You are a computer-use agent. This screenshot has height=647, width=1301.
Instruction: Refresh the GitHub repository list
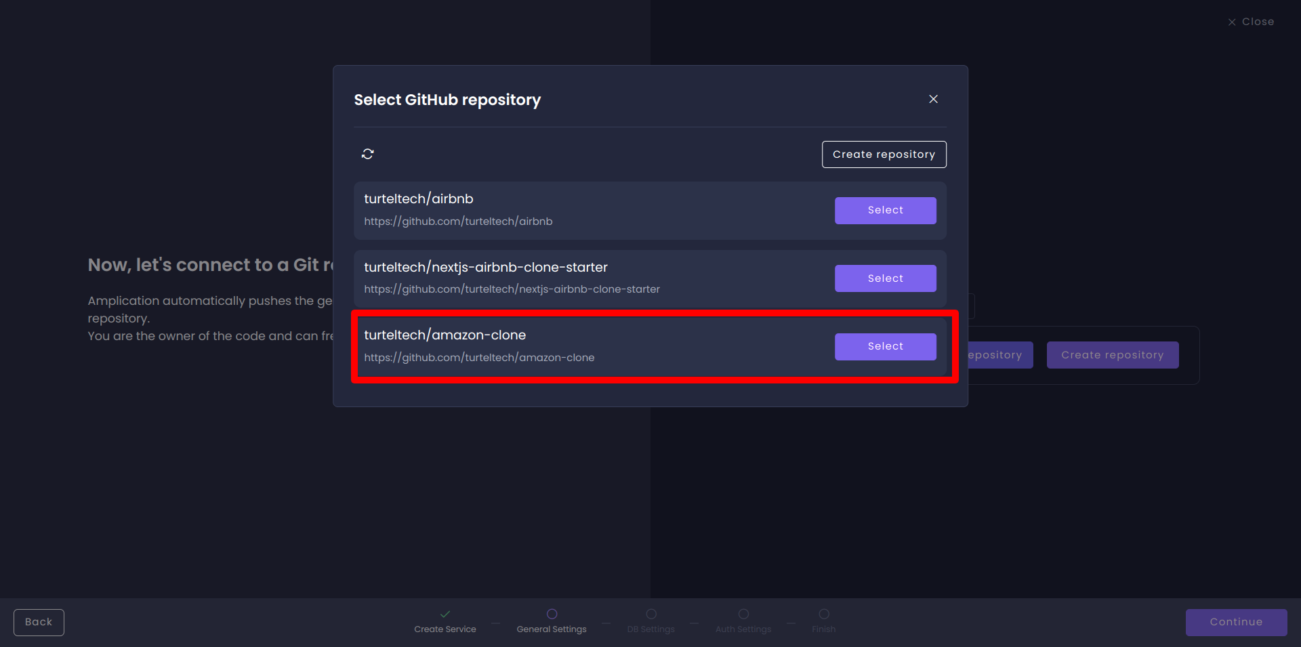click(368, 154)
